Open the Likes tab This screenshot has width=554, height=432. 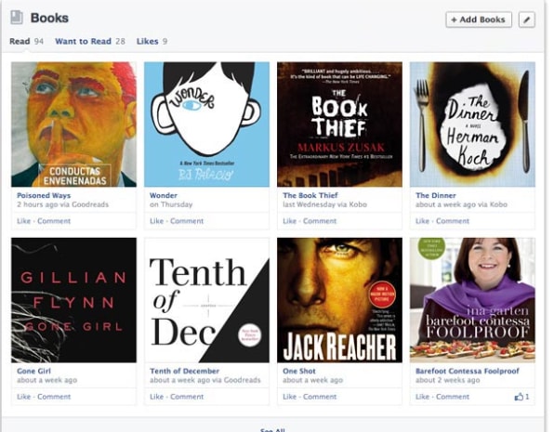(x=148, y=41)
